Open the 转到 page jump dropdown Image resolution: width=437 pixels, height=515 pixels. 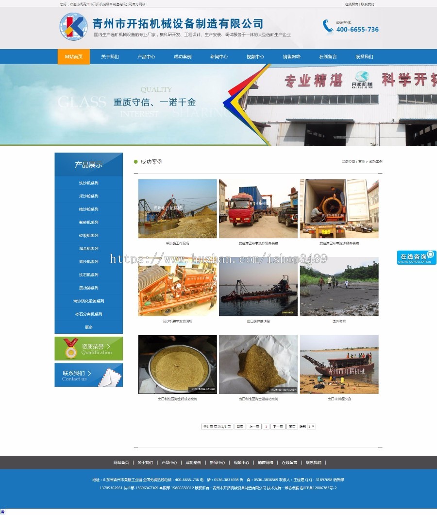(x=311, y=427)
